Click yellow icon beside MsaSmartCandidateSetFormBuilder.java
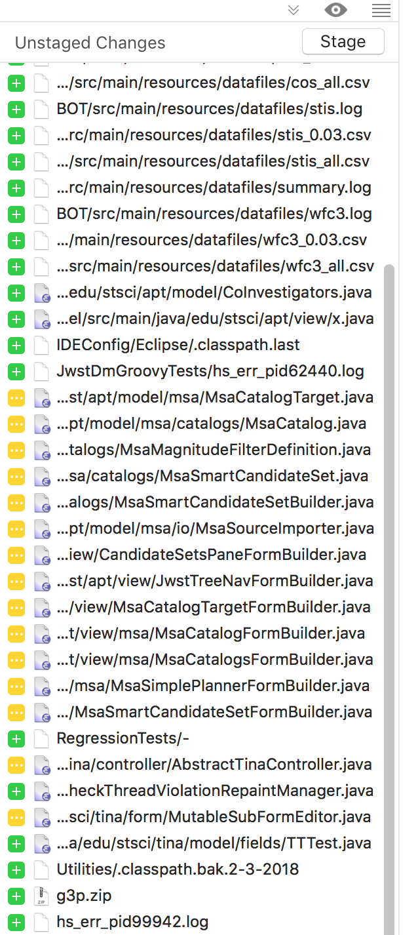This screenshot has height=935, width=418. pyautogui.click(x=16, y=713)
